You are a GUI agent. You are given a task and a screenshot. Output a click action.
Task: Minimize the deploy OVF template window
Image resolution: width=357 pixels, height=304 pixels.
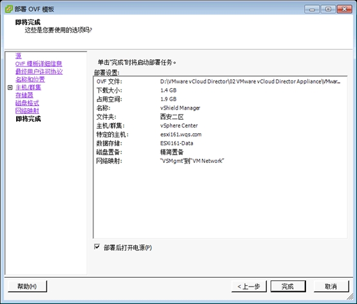[x=312, y=9]
